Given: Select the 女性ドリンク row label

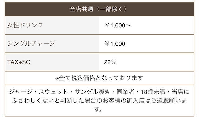Looking at the screenshot, I should tap(25, 25).
